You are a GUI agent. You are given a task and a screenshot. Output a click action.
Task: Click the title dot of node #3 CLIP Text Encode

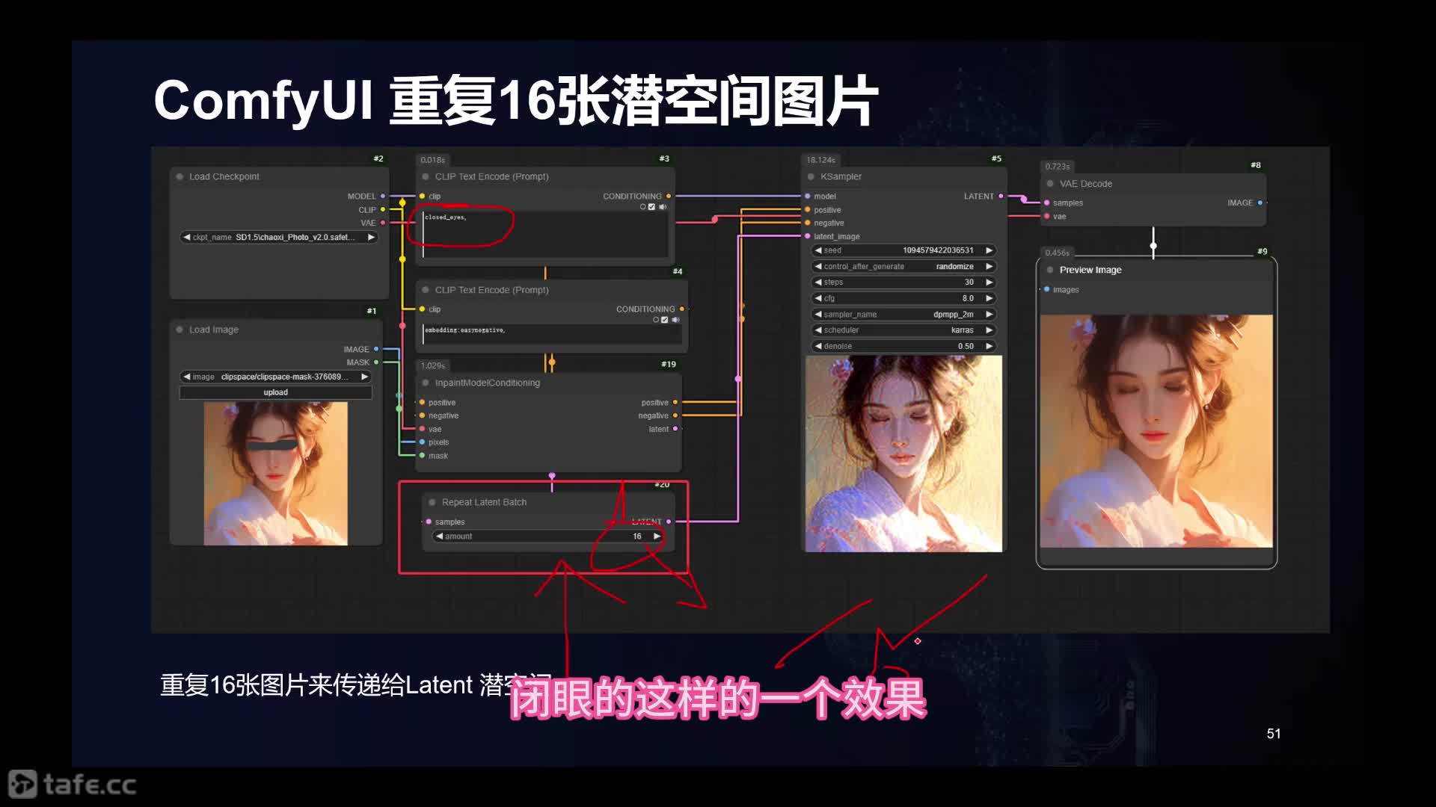coord(426,177)
